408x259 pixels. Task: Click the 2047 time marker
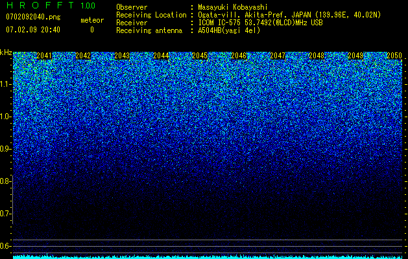click(x=278, y=56)
